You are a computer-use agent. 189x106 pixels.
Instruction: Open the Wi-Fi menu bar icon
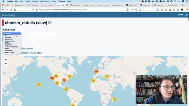187,1
